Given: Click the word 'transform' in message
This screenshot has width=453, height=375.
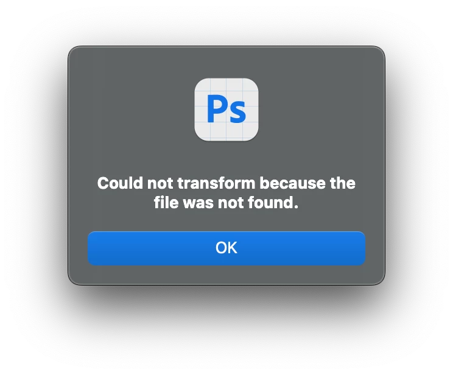Looking at the screenshot, I should point(216,183).
